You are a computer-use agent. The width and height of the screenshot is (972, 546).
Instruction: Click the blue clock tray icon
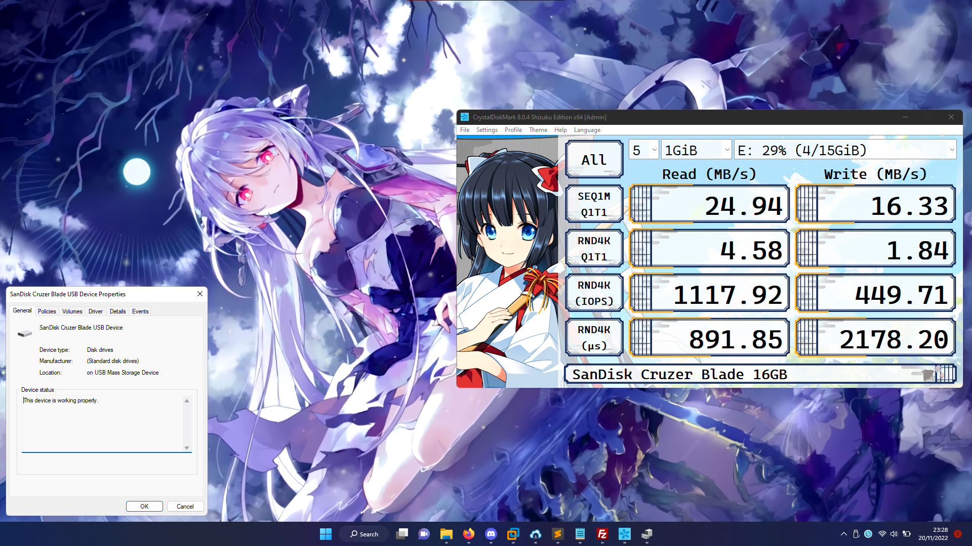[868, 534]
